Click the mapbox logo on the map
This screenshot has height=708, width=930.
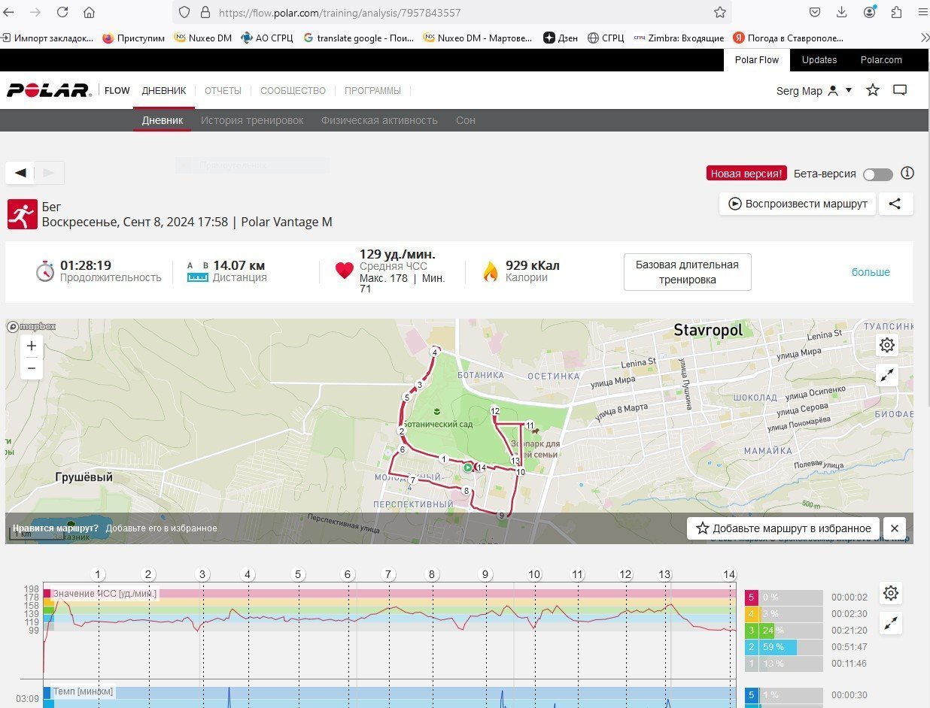[32, 327]
